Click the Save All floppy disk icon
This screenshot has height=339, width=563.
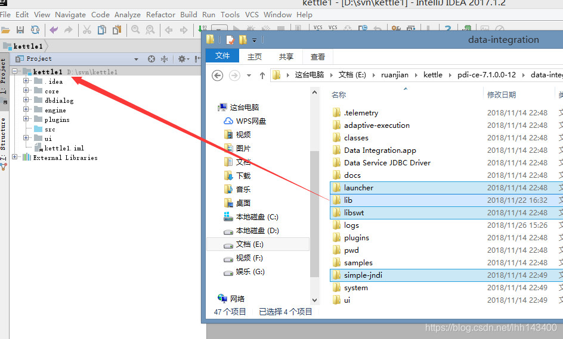click(20, 30)
